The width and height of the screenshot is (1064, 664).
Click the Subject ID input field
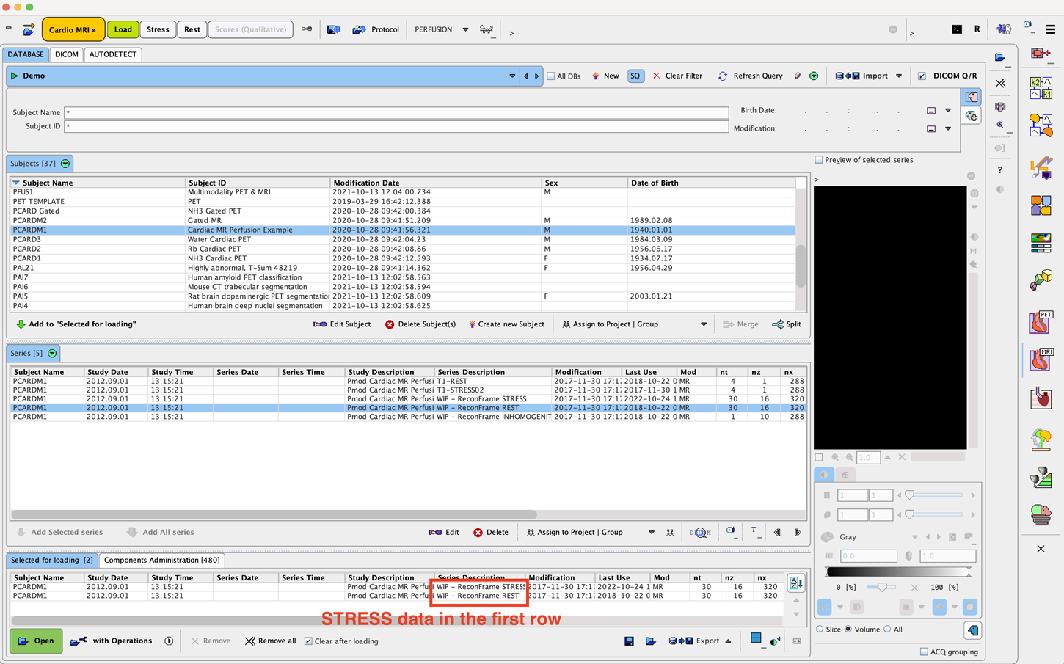396,126
